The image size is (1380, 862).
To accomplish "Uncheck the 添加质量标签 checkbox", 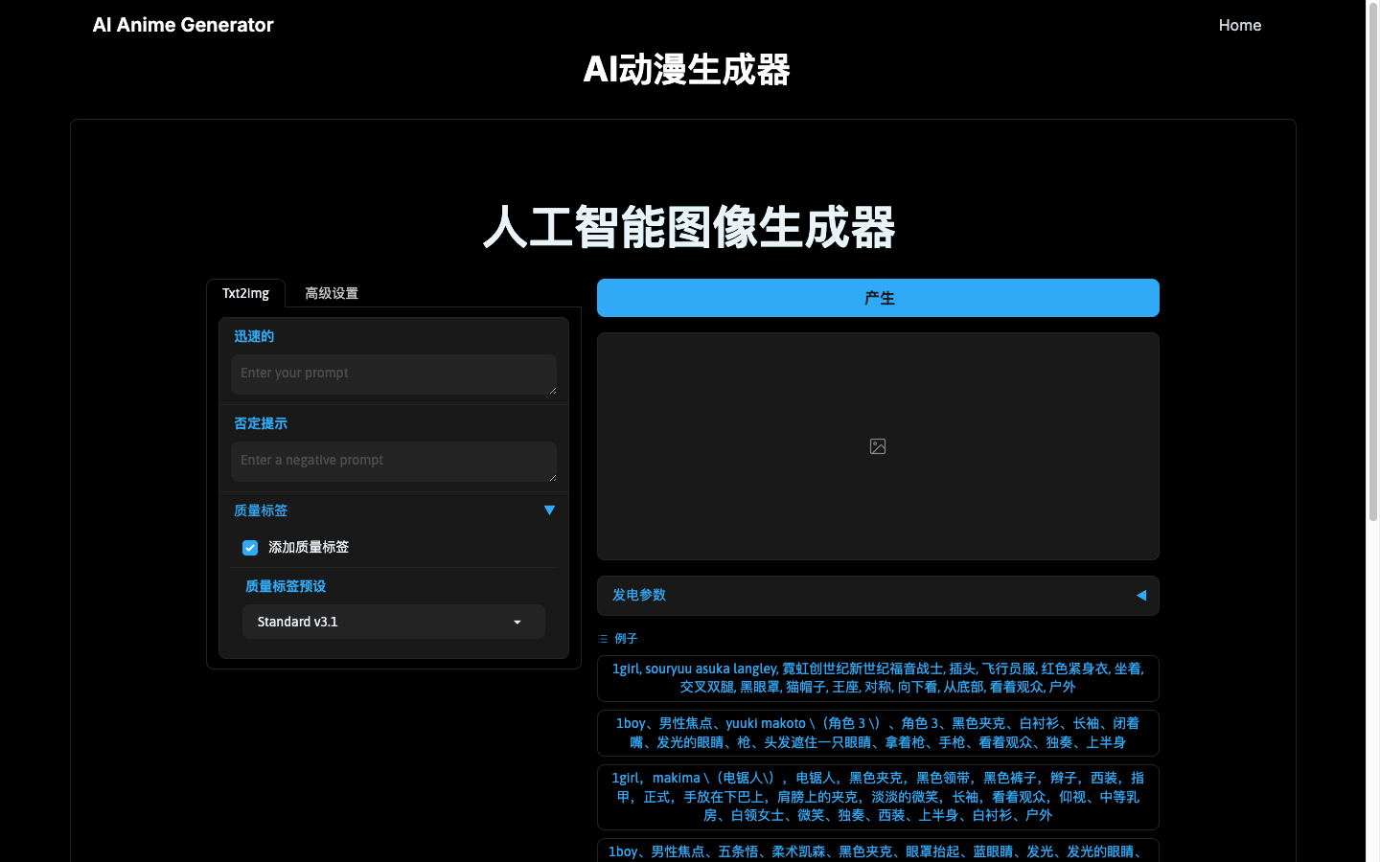I will point(249,547).
